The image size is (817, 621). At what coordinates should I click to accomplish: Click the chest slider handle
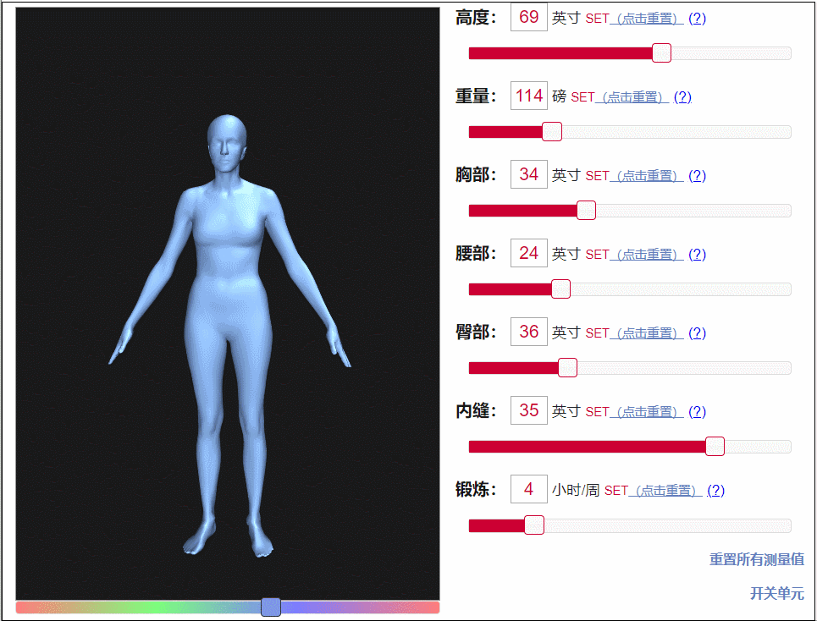585,210
